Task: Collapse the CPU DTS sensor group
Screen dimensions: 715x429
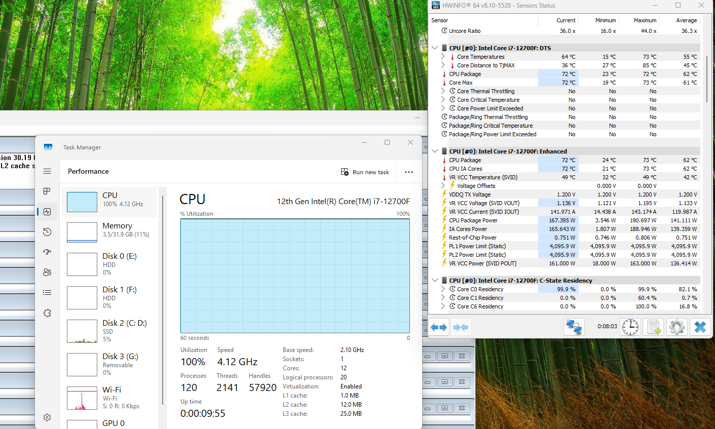Action: click(x=435, y=48)
